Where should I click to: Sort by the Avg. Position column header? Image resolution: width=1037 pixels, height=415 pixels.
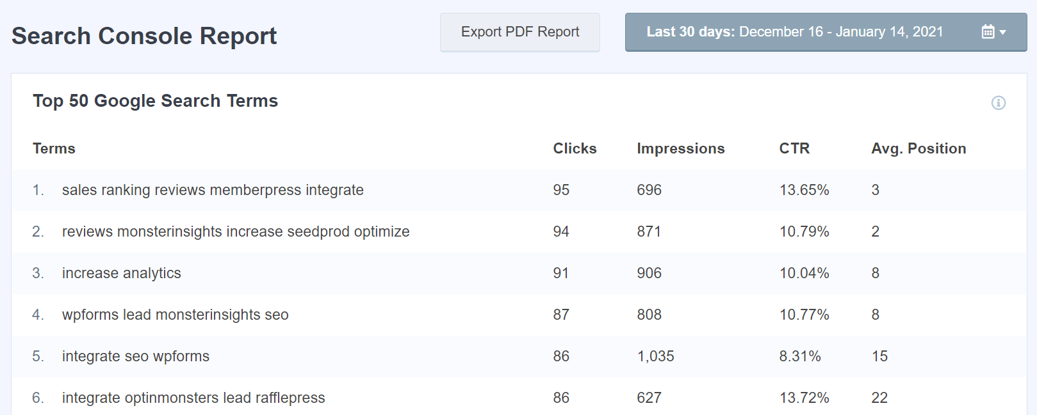[x=919, y=148]
